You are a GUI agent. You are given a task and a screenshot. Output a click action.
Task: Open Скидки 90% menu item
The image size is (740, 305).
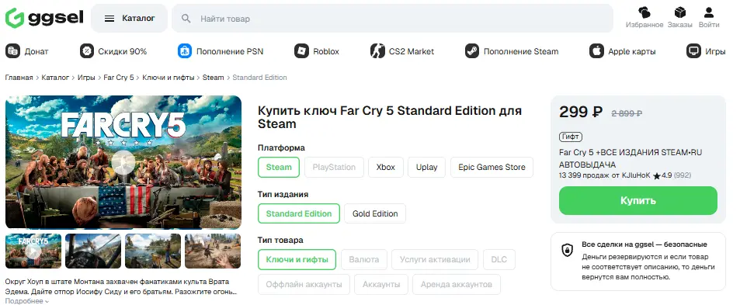(123, 51)
